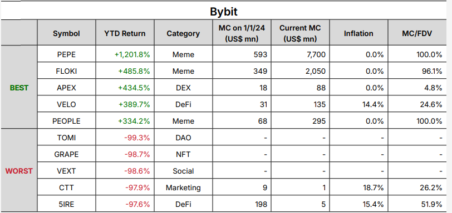Select the CTT Marketing category cell

coord(183,187)
